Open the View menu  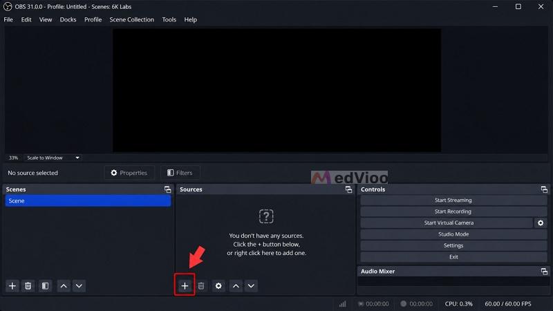[x=46, y=20]
